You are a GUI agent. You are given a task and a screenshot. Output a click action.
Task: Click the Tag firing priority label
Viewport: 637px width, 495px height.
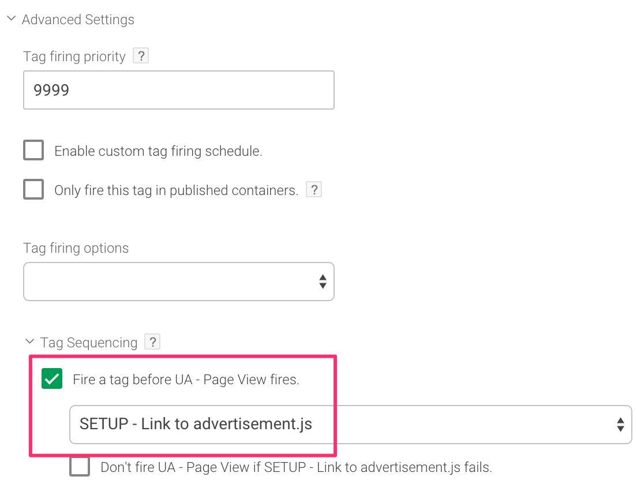pos(74,57)
